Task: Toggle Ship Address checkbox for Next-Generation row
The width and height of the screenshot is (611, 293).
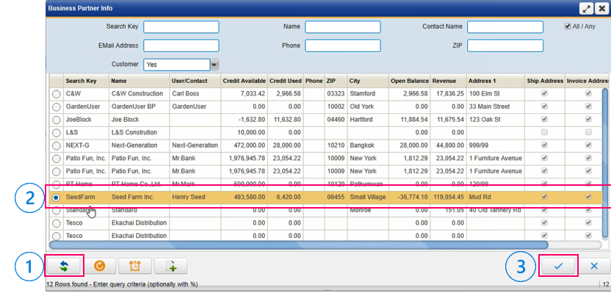Action: coord(544,145)
